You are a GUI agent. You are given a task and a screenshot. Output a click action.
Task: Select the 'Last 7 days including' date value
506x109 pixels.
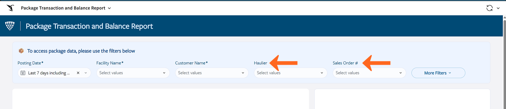point(49,73)
